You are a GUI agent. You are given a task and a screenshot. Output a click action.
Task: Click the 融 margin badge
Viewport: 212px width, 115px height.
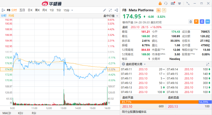pyautogui.click(x=158, y=10)
